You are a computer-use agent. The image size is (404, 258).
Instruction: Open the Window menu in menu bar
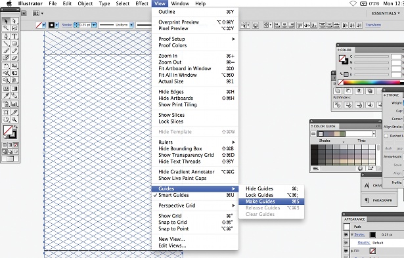tap(180, 3)
